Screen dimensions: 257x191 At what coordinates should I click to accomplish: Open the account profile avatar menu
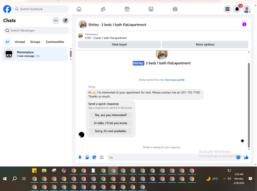tap(247, 9)
